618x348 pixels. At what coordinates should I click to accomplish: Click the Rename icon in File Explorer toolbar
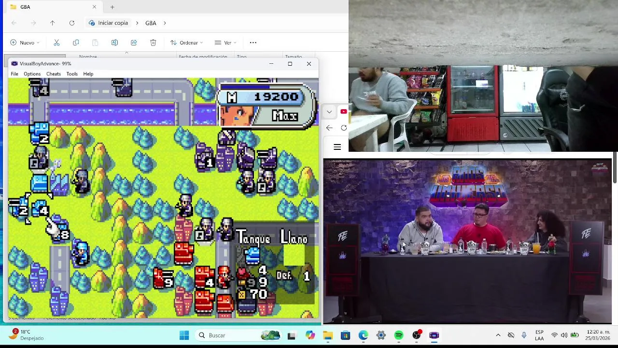pos(114,43)
